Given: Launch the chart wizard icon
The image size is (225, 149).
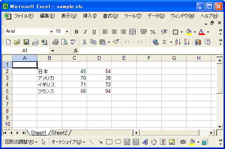Looking at the screenshot, I should [198, 42].
